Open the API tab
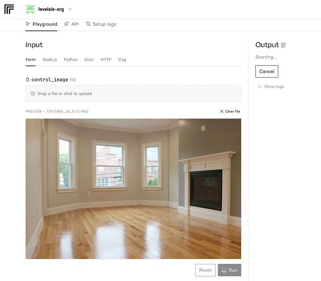Viewport: 321px width, 281px height. (x=72, y=24)
